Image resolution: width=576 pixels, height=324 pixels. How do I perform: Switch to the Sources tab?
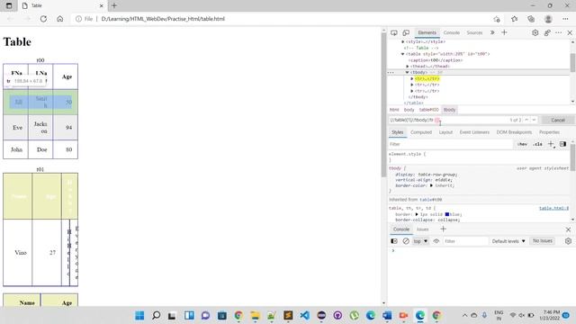point(474,32)
